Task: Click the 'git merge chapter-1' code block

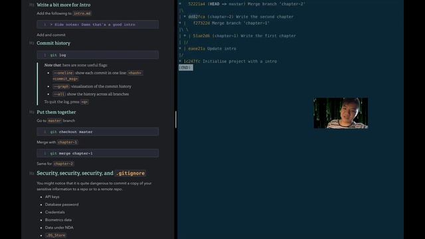Action: point(98,153)
